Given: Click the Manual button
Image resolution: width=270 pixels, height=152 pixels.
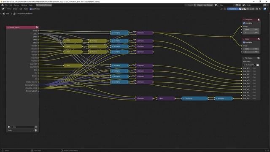Looking at the screenshot, I should pos(208,5).
